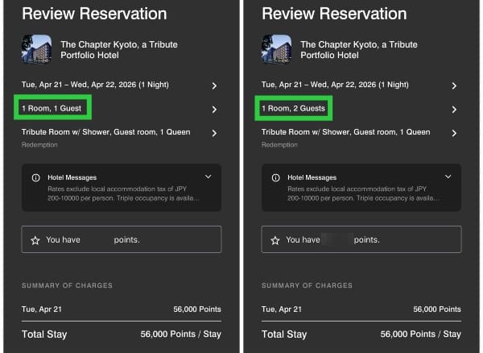Click '56,000 Points / Stay' in right panel

(421, 334)
